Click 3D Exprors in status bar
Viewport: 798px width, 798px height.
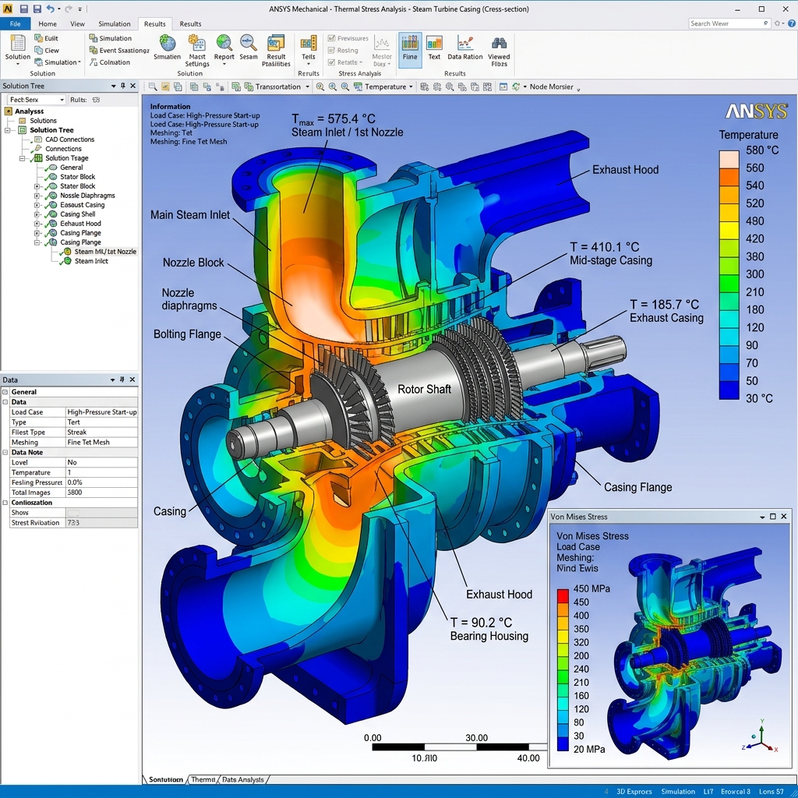point(634,792)
